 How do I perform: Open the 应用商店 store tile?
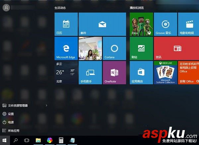[141, 73]
